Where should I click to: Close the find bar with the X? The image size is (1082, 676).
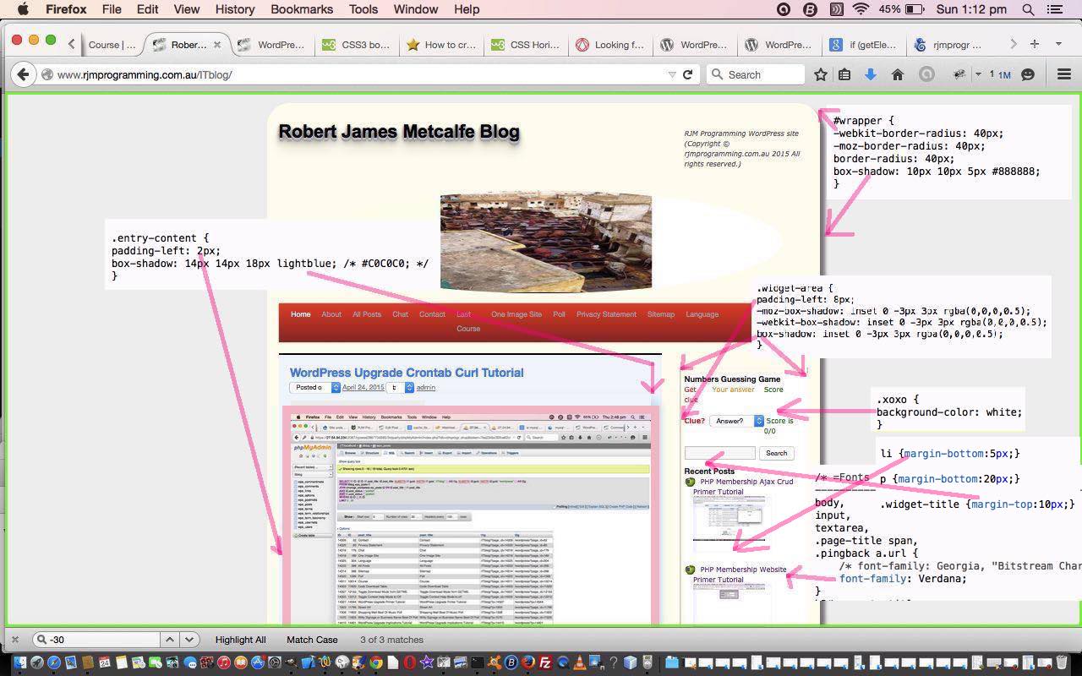[x=14, y=640]
